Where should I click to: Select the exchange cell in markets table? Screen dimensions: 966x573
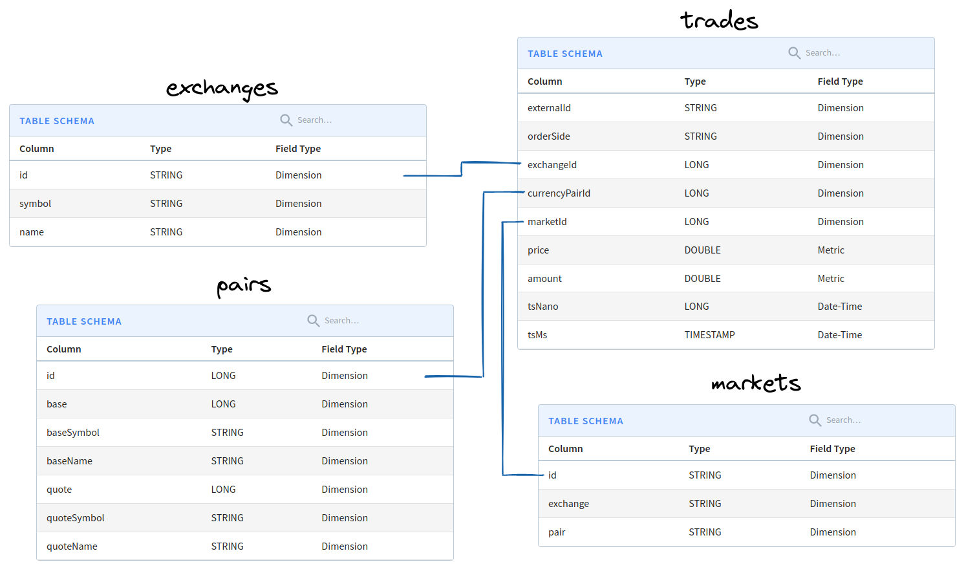568,504
